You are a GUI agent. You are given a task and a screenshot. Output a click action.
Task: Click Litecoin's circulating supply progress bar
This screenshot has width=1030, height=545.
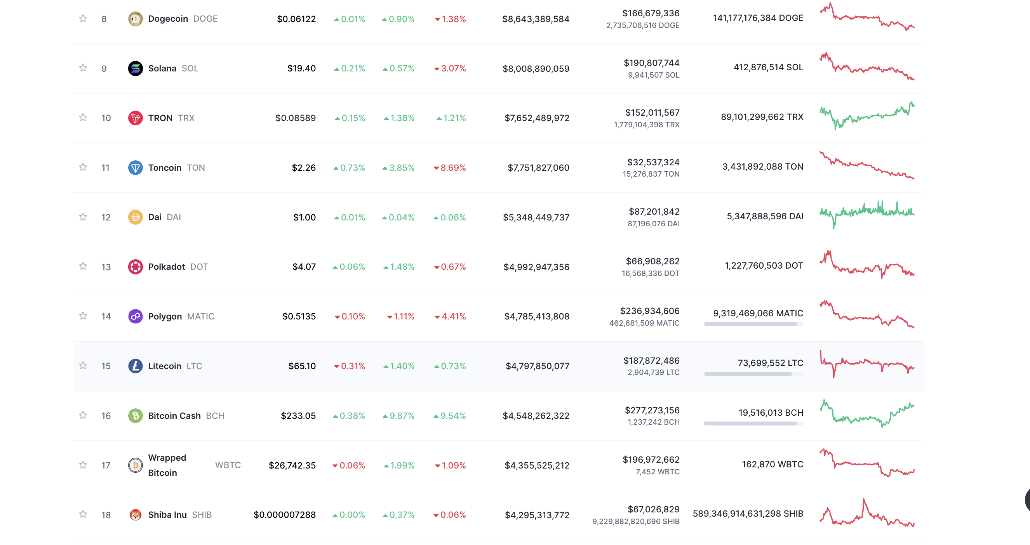pyautogui.click(x=753, y=373)
